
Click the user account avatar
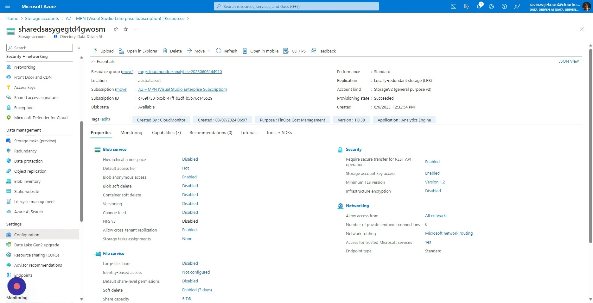click(586, 6)
